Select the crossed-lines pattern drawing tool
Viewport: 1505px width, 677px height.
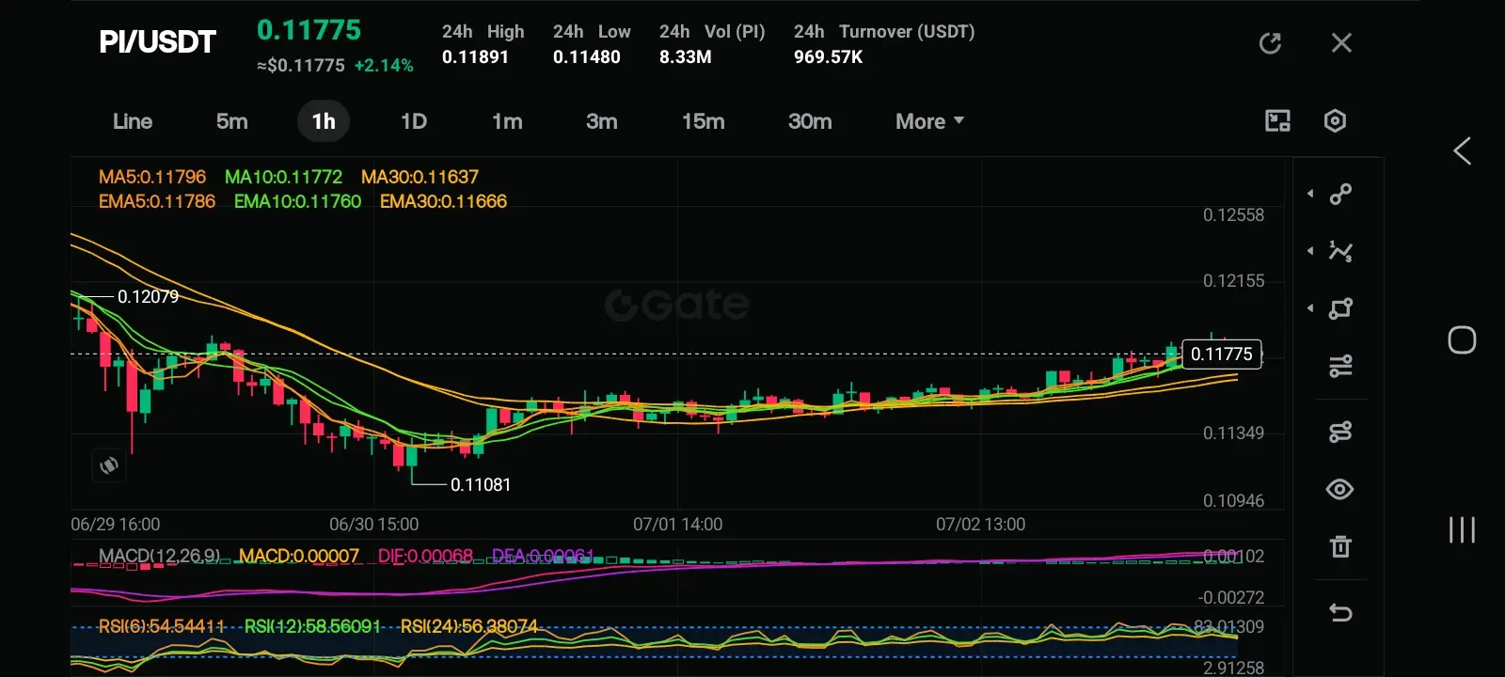[1340, 251]
